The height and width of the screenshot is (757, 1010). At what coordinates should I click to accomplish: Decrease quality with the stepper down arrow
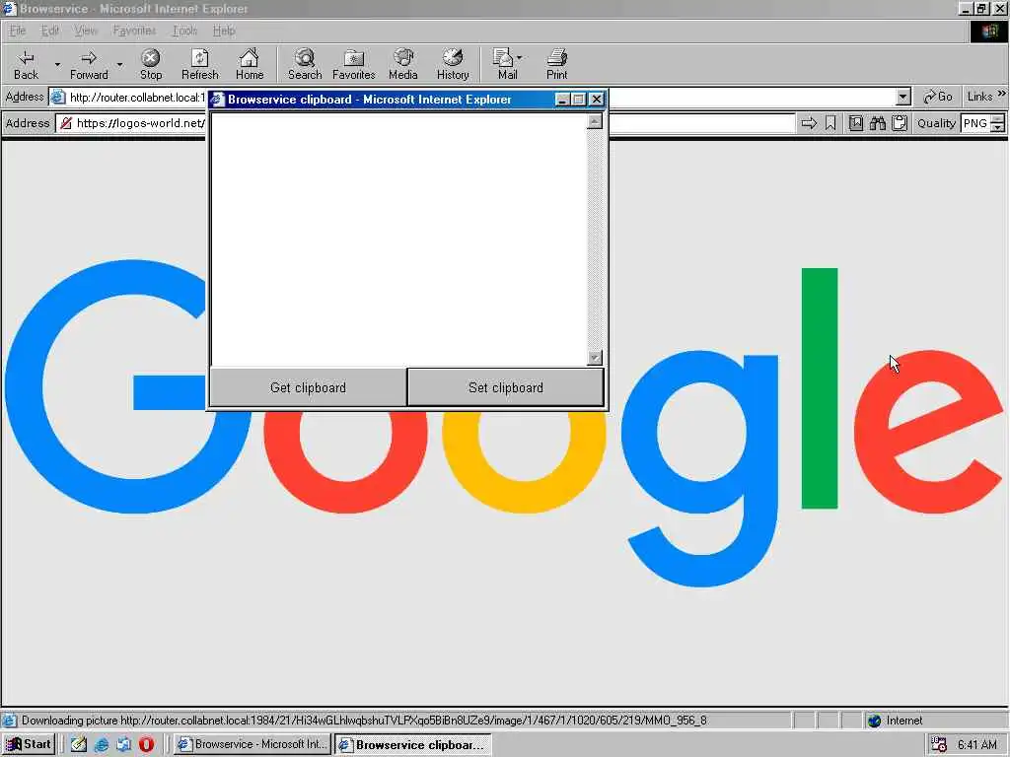click(998, 127)
